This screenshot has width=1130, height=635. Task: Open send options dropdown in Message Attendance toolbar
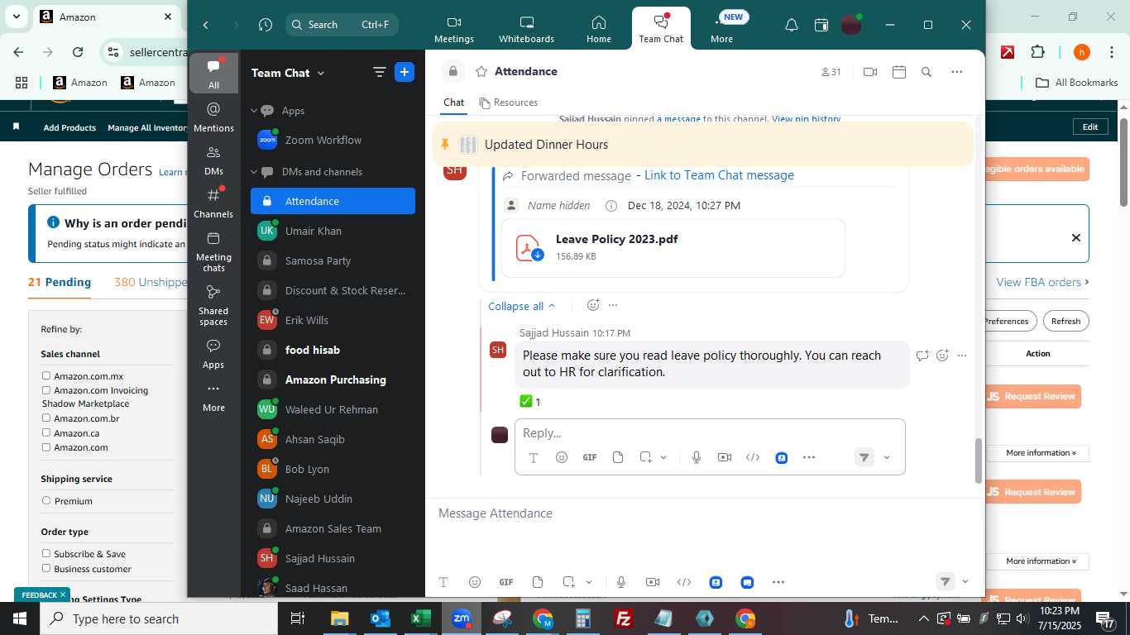965,581
